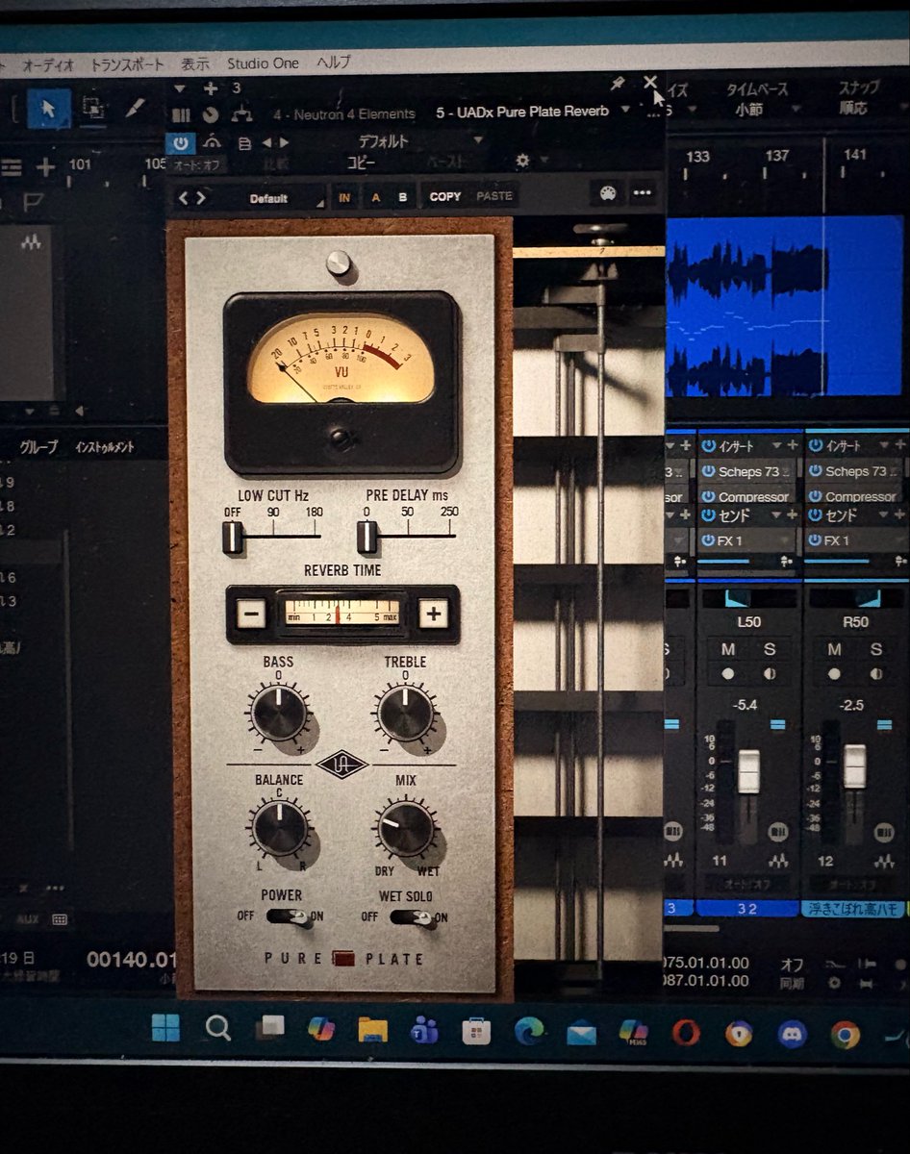Open Google Chrome from taskbar
910x1154 pixels.
845,1035
